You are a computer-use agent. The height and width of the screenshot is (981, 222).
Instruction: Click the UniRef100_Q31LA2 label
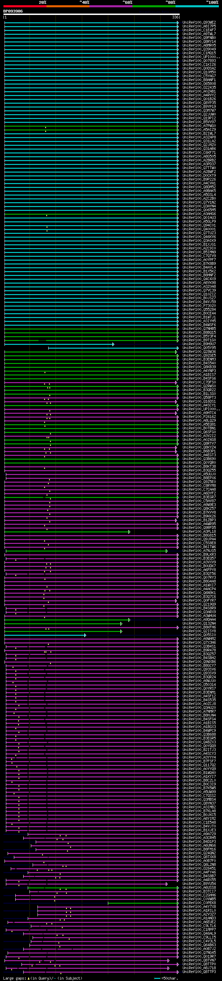click(199, 141)
